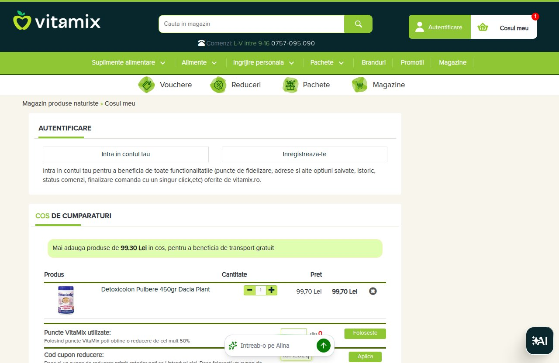Click the Magazine cart icon
The width and height of the screenshot is (559, 363).
click(360, 85)
